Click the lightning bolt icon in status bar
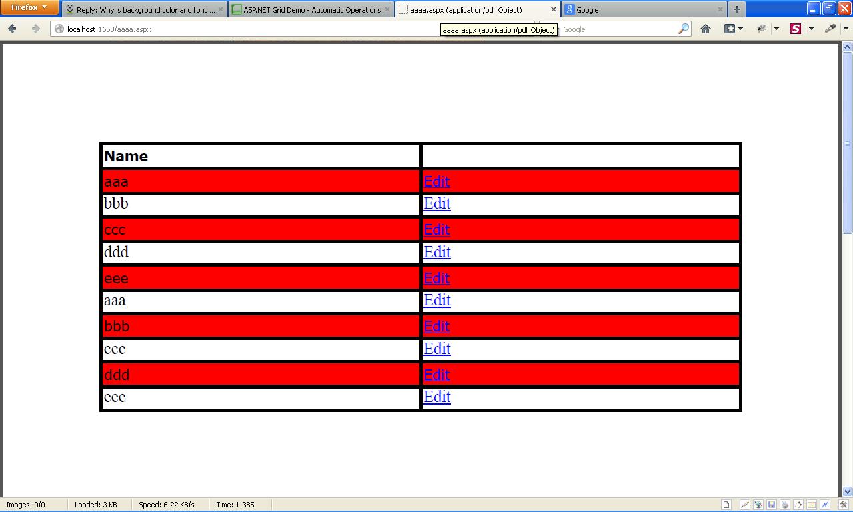Image resolution: width=853 pixels, height=512 pixels. [x=826, y=505]
